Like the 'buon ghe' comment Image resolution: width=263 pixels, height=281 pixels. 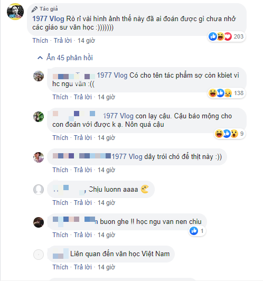(x=60, y=235)
